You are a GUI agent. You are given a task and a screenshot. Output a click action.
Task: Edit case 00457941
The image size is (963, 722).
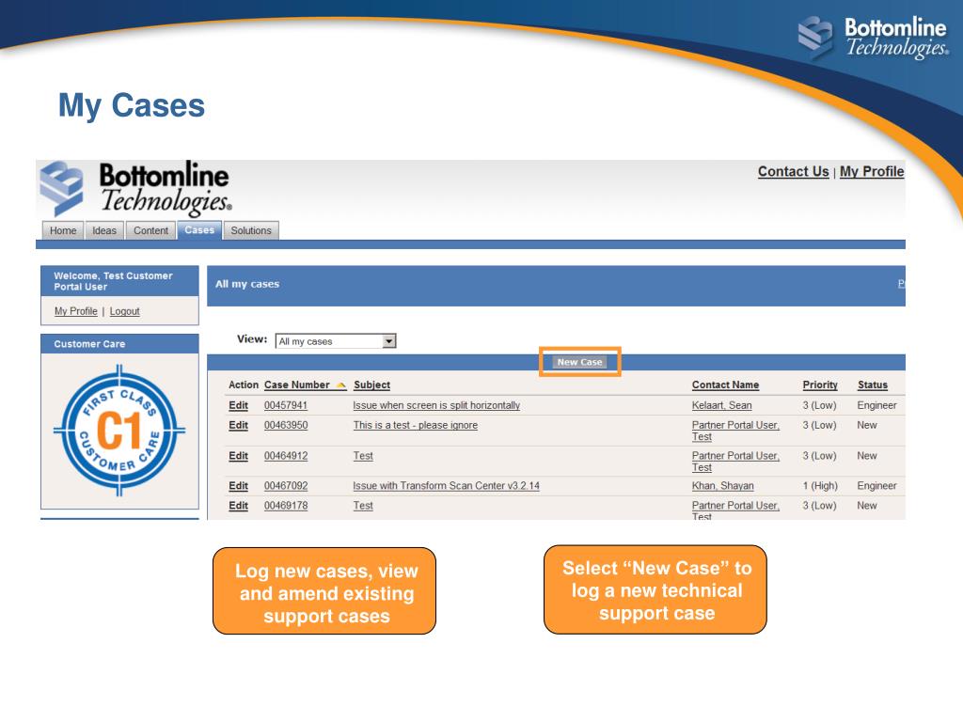click(x=238, y=405)
